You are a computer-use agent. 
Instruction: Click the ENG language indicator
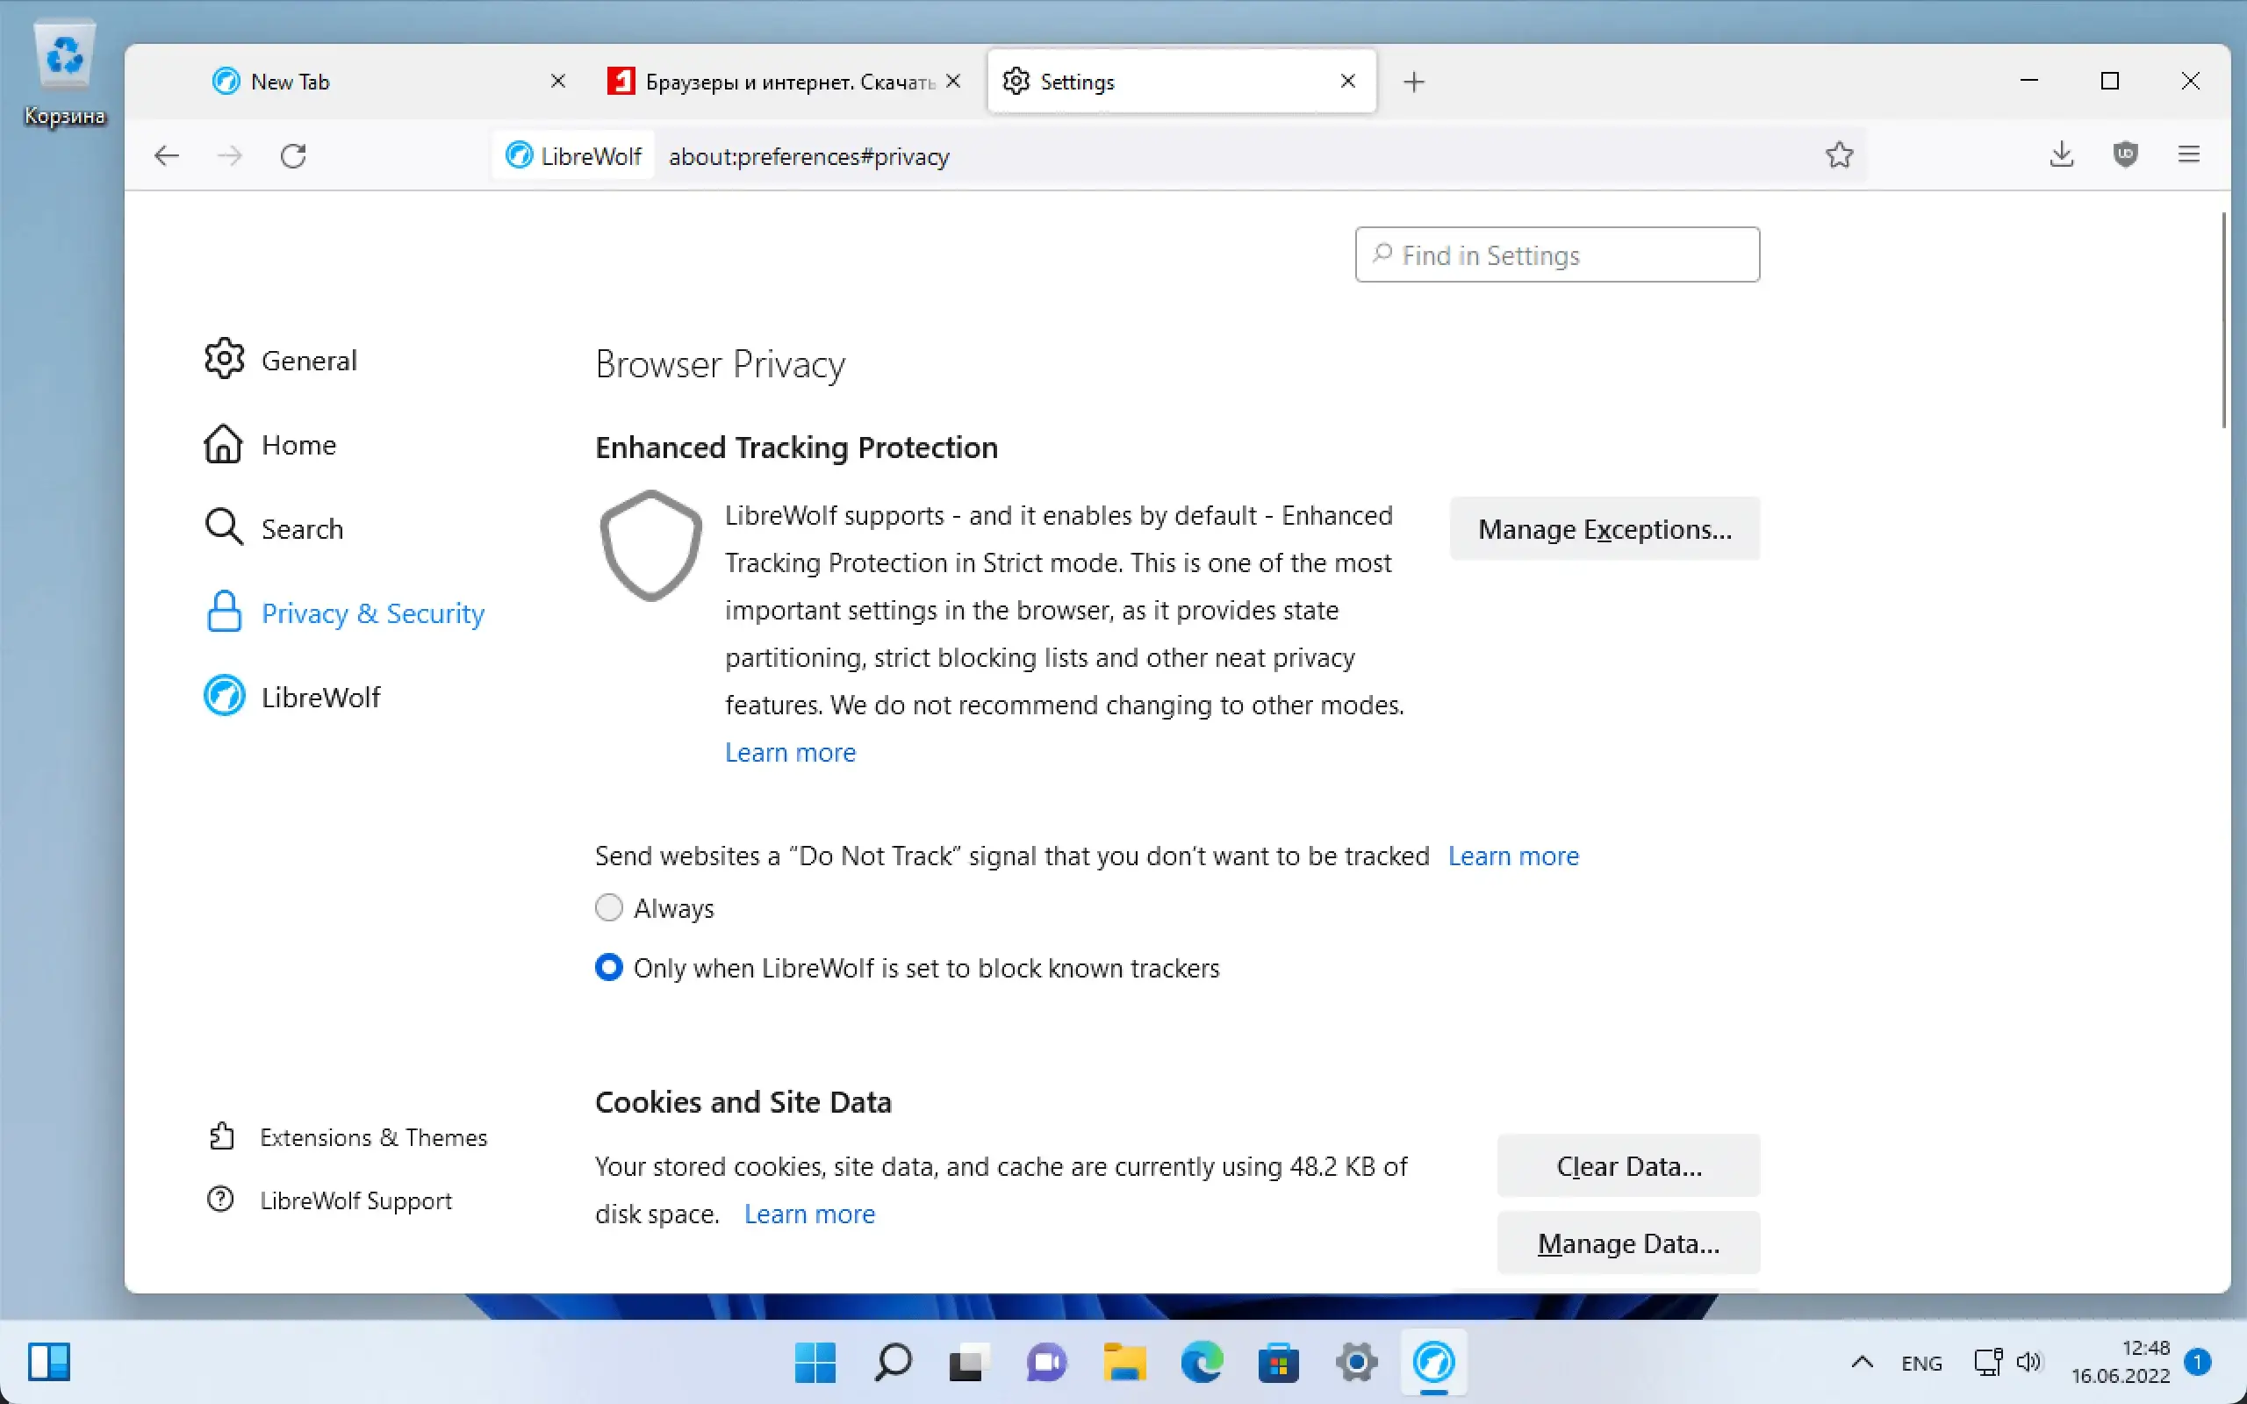[1921, 1363]
